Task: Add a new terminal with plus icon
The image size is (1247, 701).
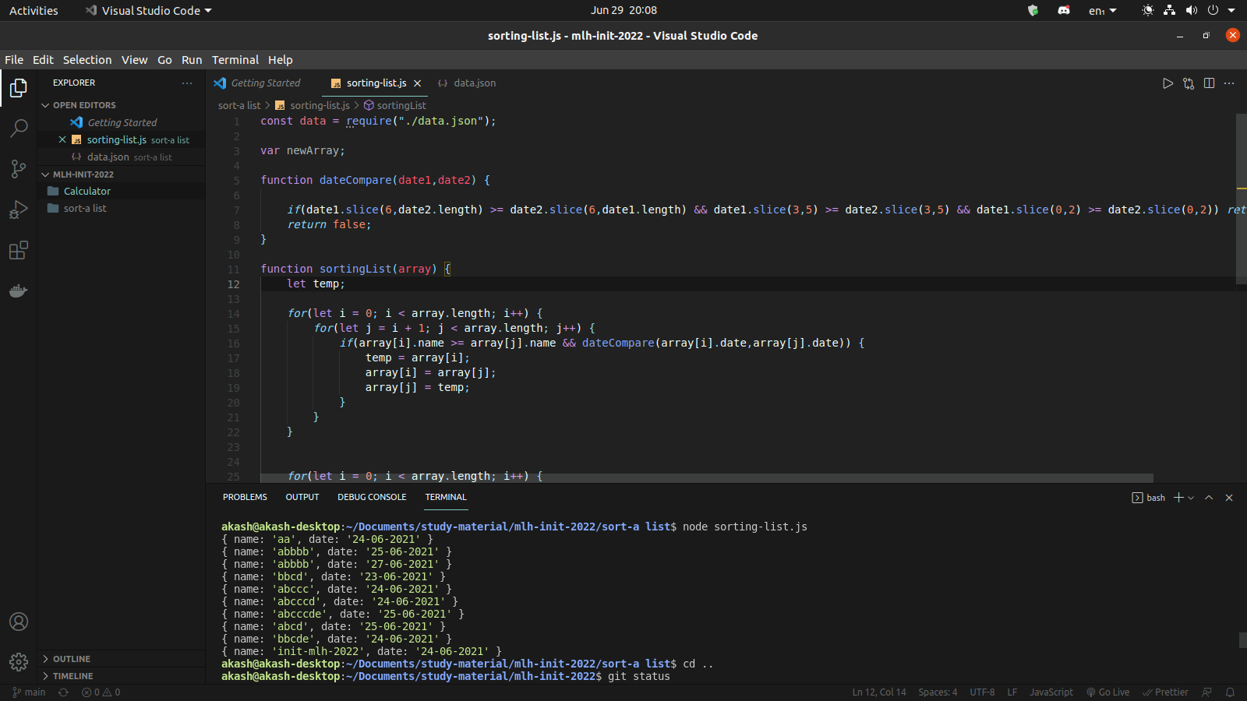Action: coord(1178,498)
